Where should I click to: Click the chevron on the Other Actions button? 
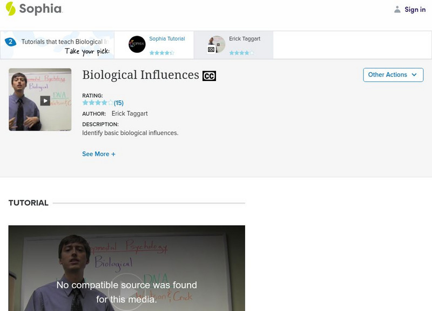(x=414, y=75)
